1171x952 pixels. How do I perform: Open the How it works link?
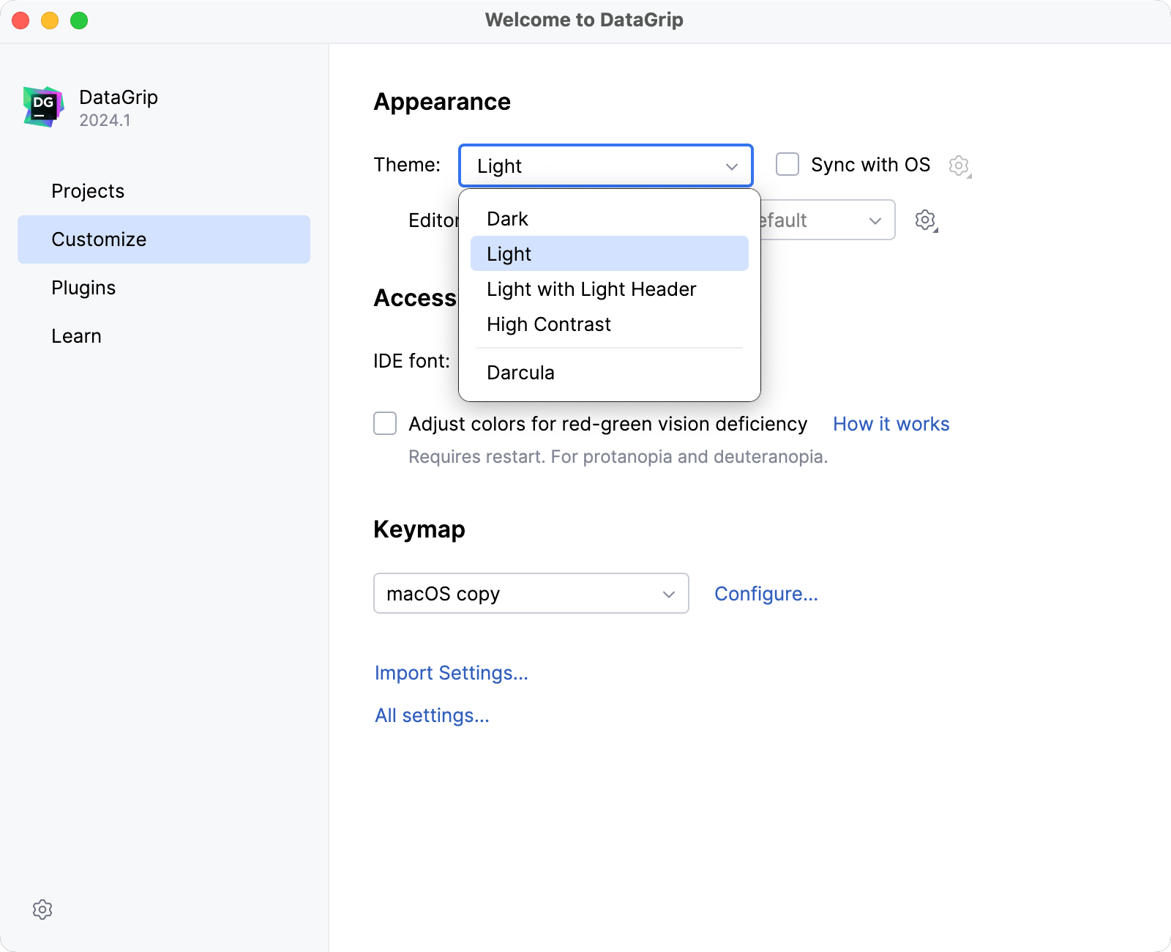890,423
